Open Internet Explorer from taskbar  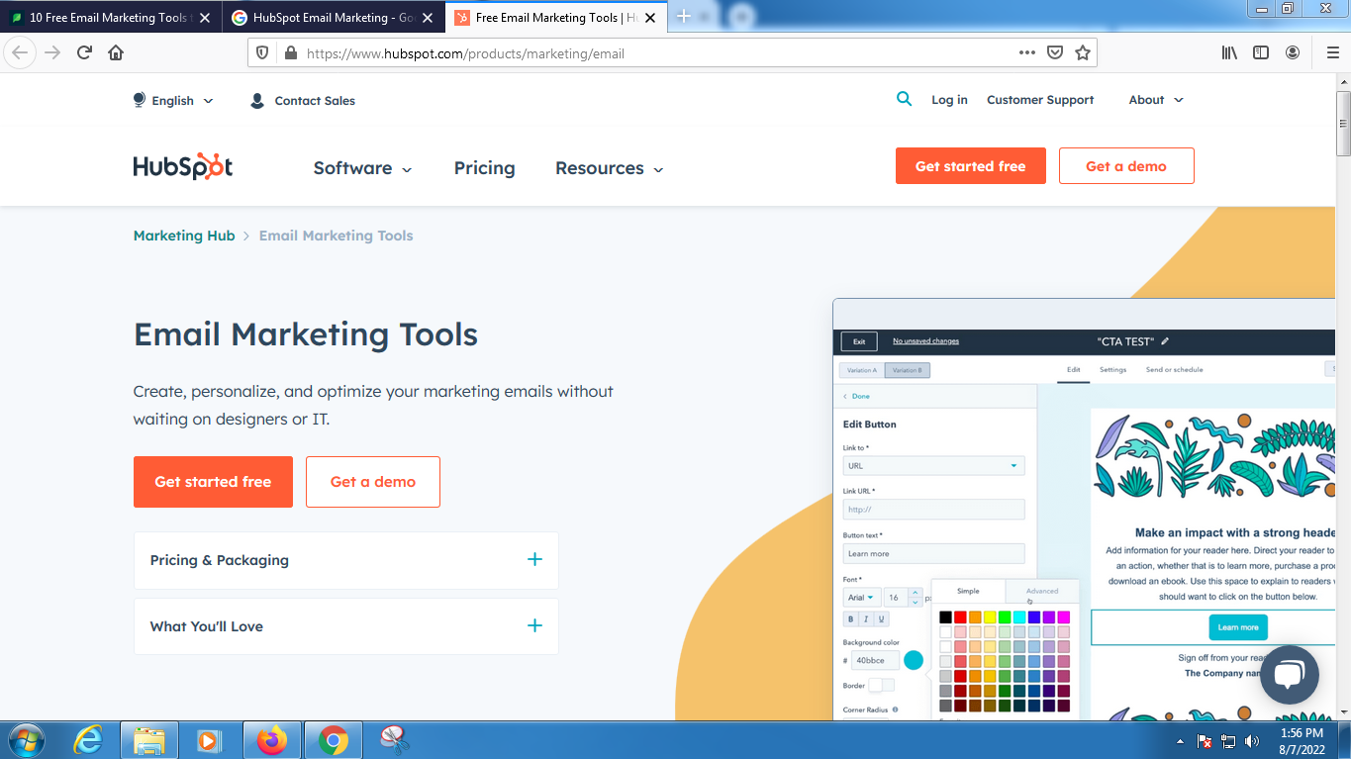[x=88, y=740]
